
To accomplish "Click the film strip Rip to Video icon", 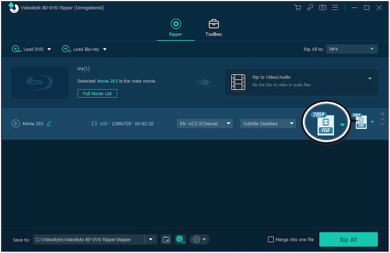I will pos(238,82).
